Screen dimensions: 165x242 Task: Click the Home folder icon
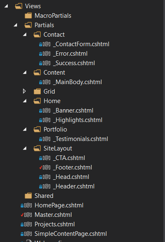37,101
